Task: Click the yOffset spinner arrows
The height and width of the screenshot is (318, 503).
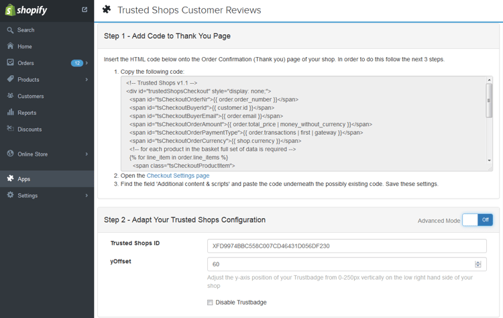Action: tap(478, 264)
